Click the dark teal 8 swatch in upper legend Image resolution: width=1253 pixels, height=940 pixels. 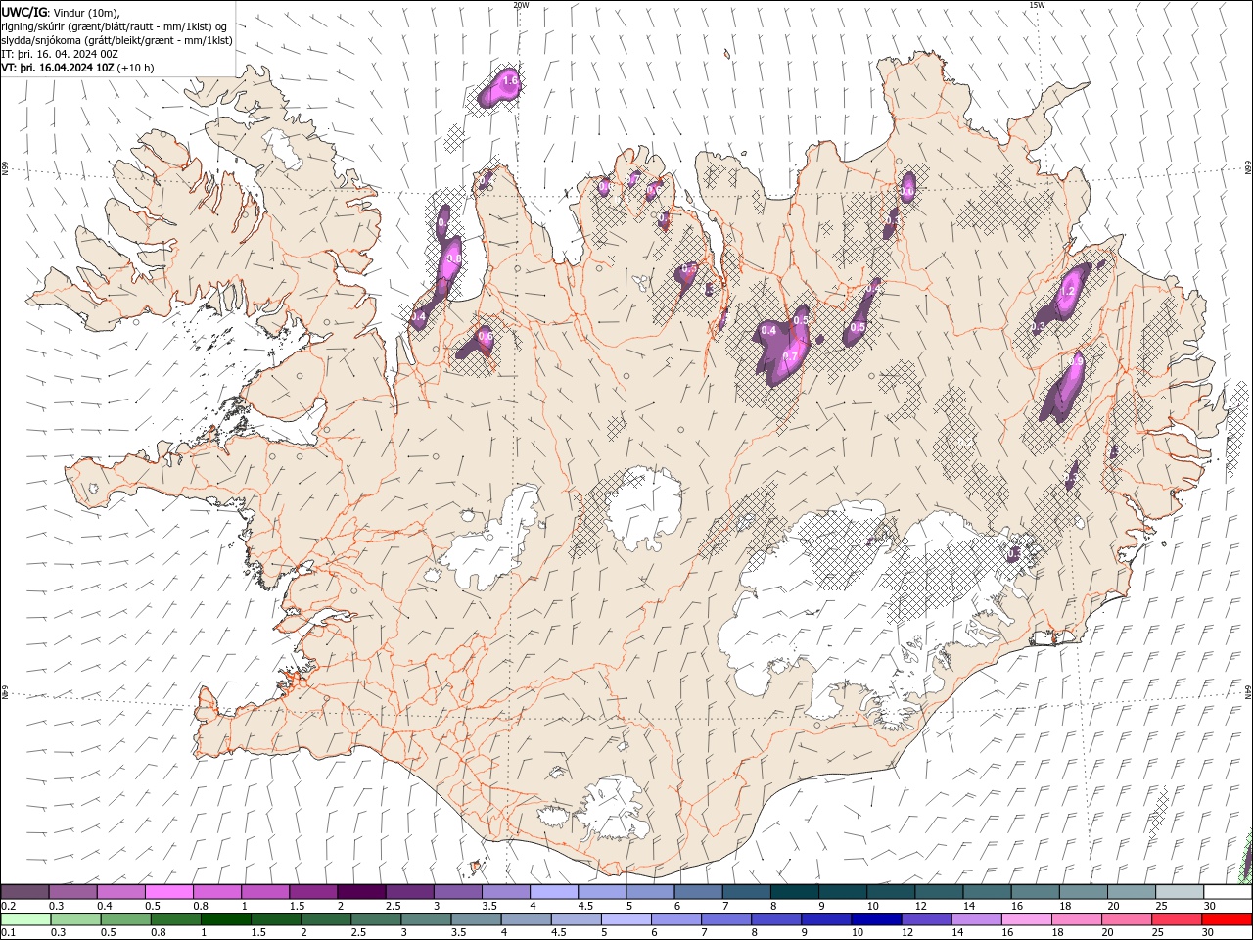click(794, 892)
